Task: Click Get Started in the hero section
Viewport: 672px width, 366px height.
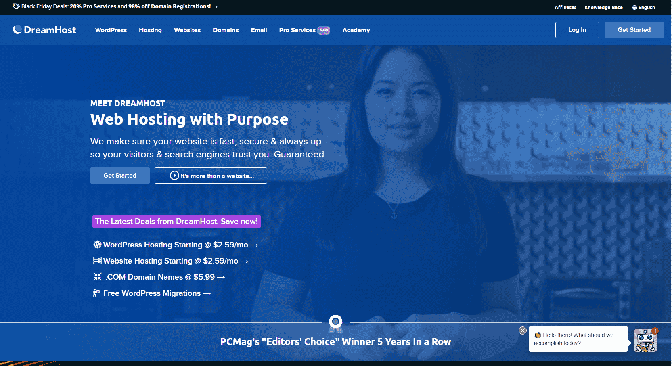Action: coord(120,176)
